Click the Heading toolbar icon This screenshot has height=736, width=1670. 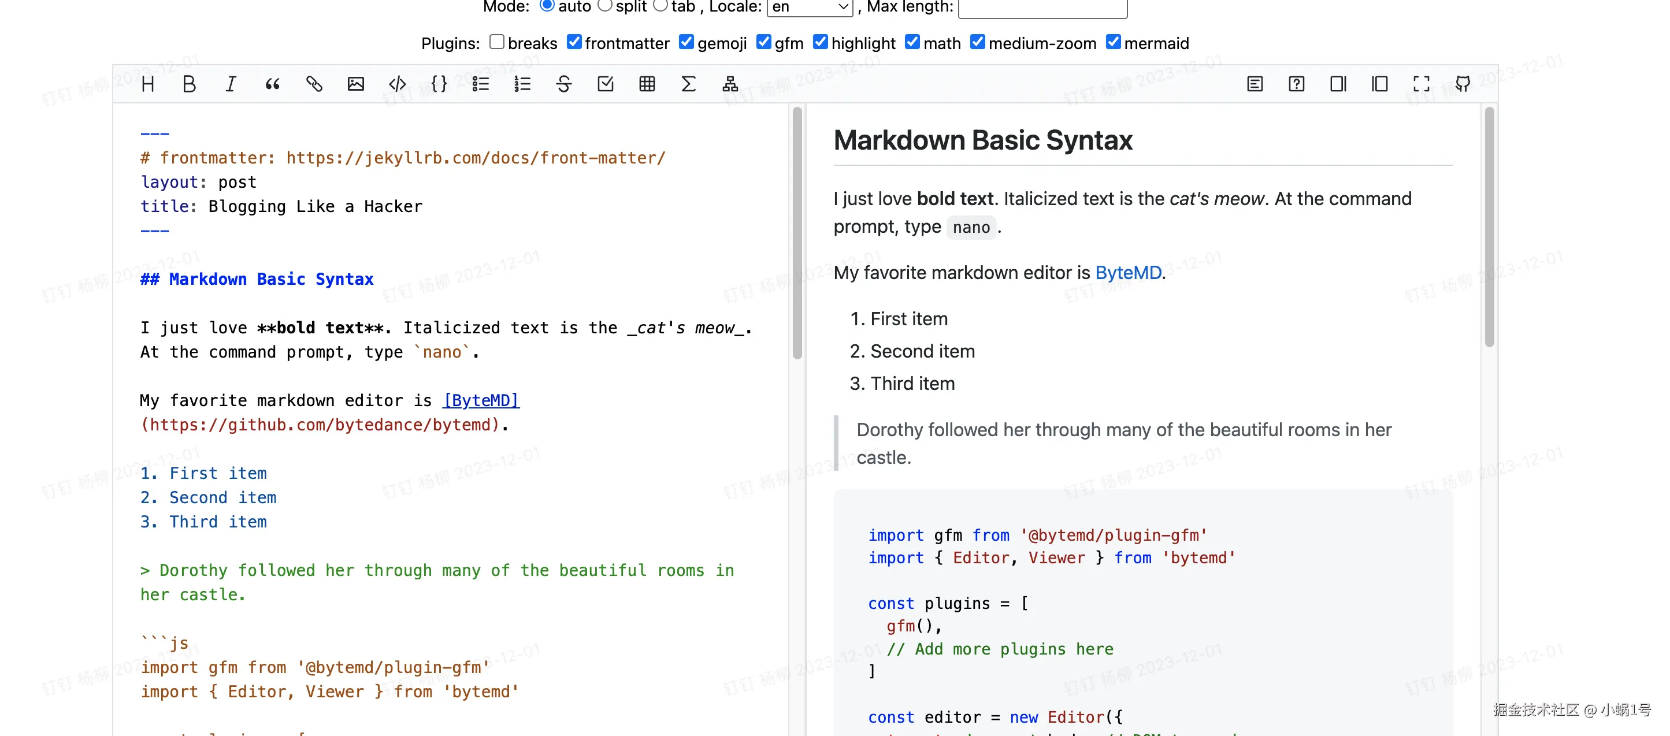[x=148, y=84]
